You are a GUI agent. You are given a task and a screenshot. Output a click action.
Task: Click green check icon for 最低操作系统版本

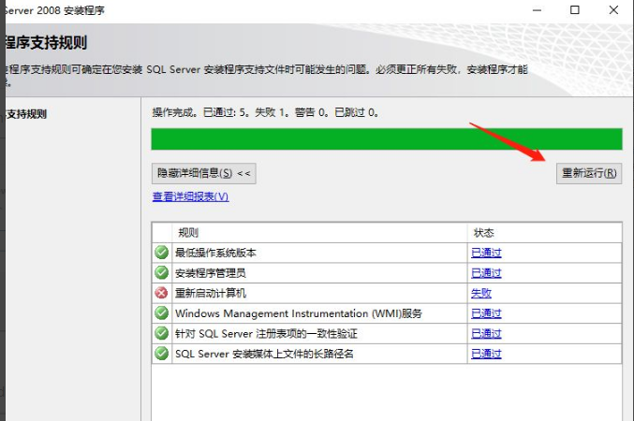(x=161, y=253)
